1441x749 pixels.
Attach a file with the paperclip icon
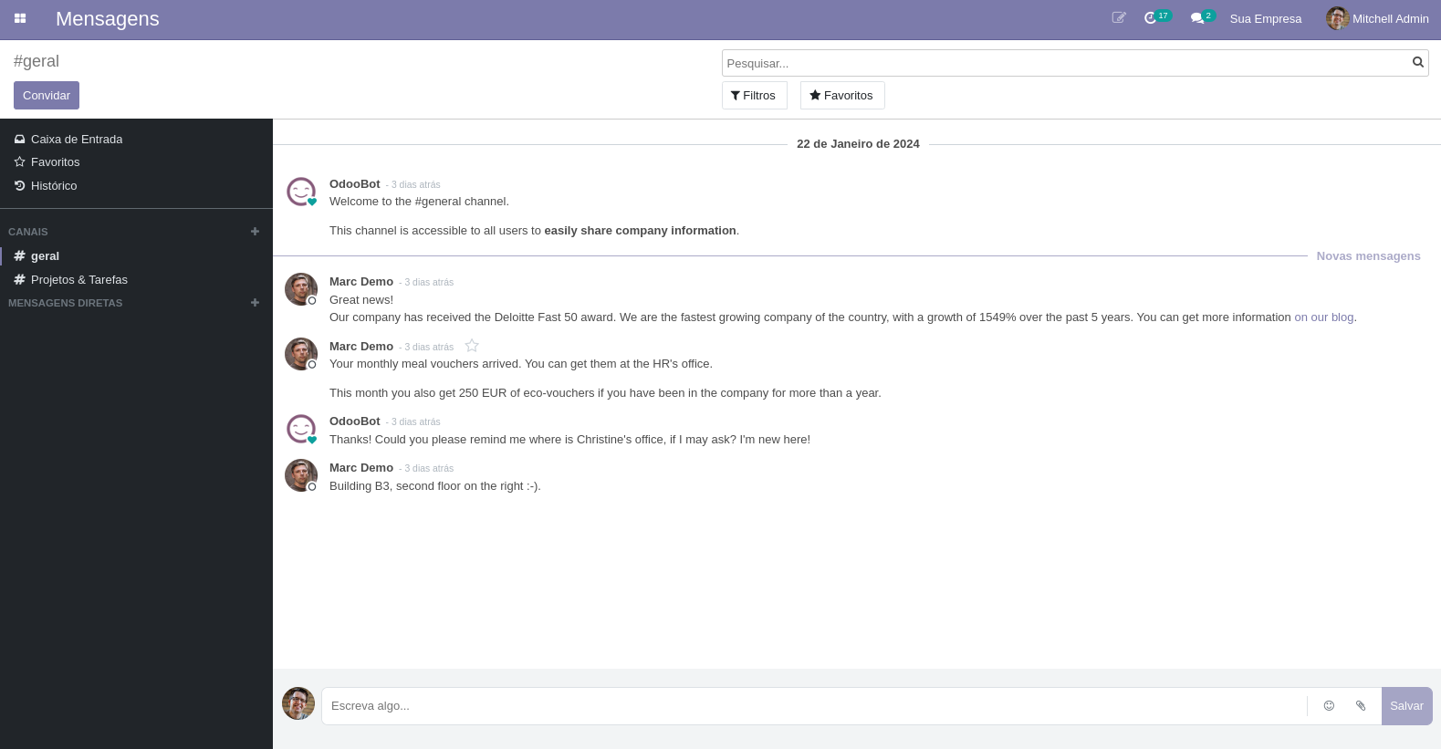pos(1361,705)
